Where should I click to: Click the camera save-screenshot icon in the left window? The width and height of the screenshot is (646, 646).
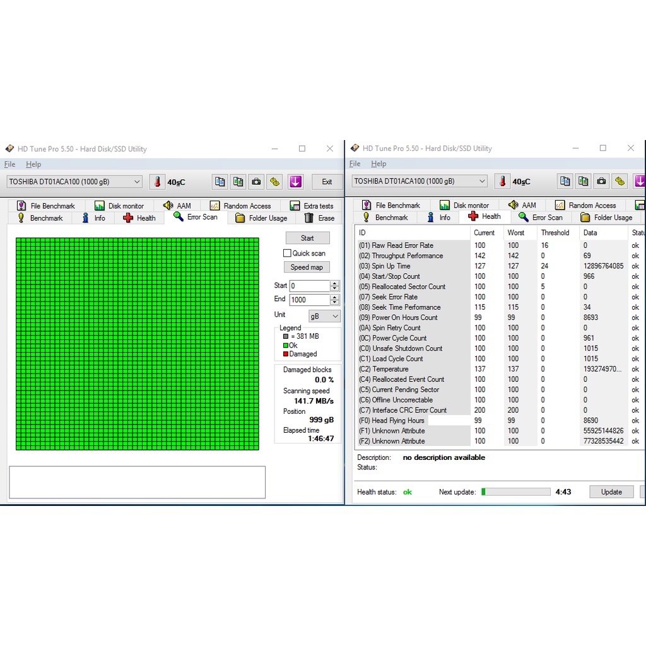[256, 182]
